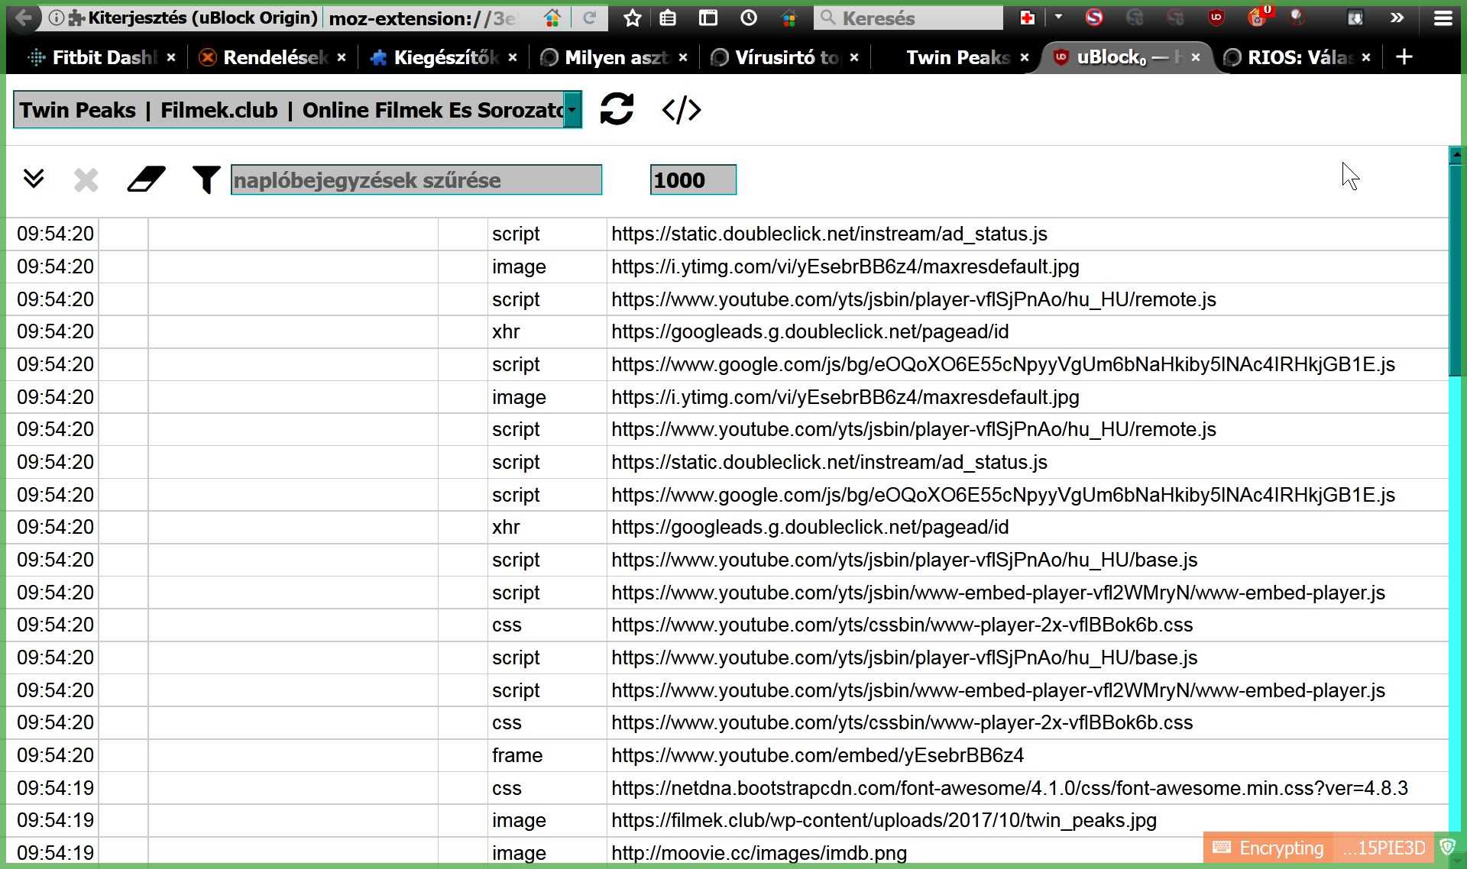Viewport: 1467px width, 869px height.
Task: Switch to Twin Peaks tab
Action: click(x=957, y=57)
